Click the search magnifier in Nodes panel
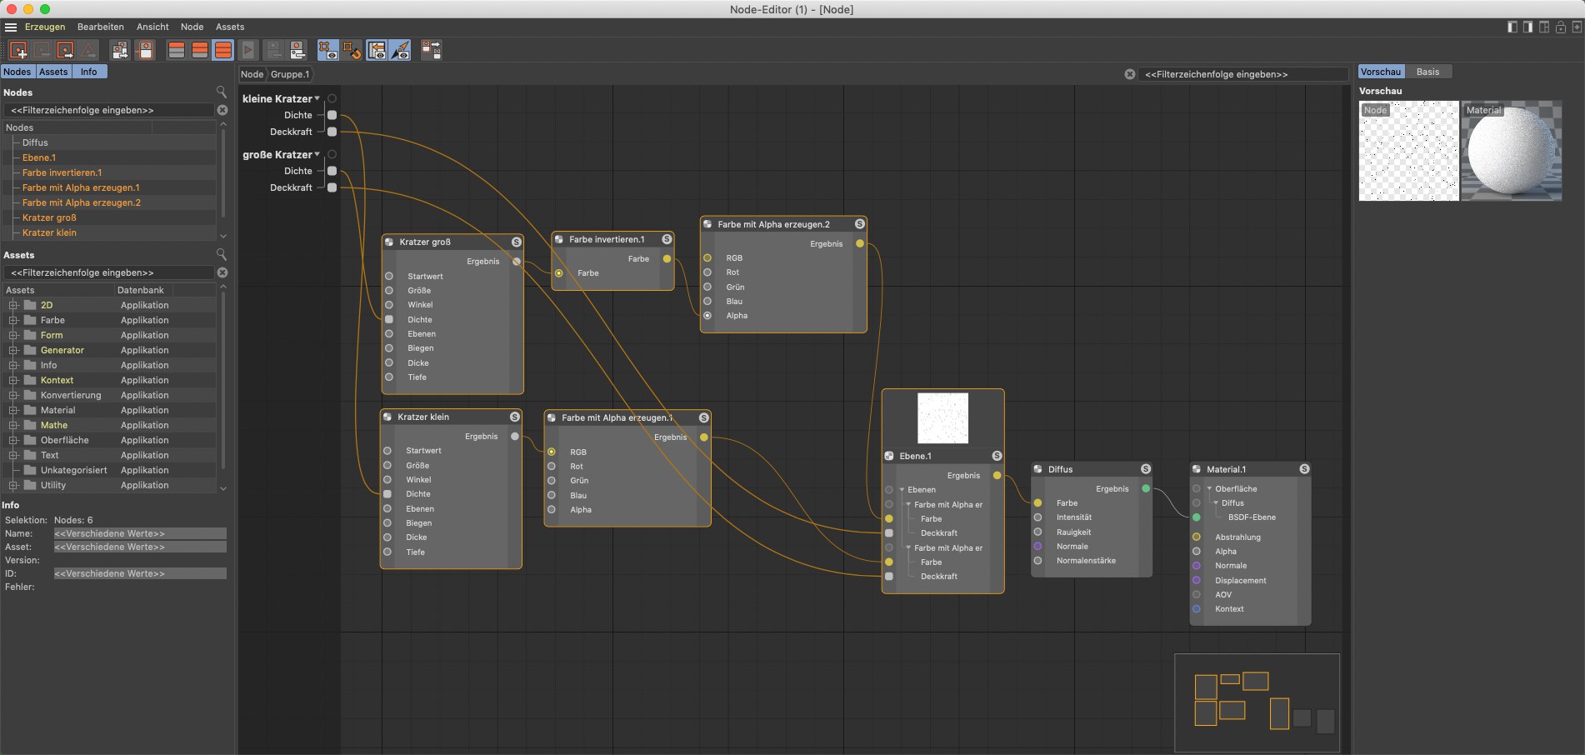Viewport: 1585px width, 755px height. click(221, 92)
